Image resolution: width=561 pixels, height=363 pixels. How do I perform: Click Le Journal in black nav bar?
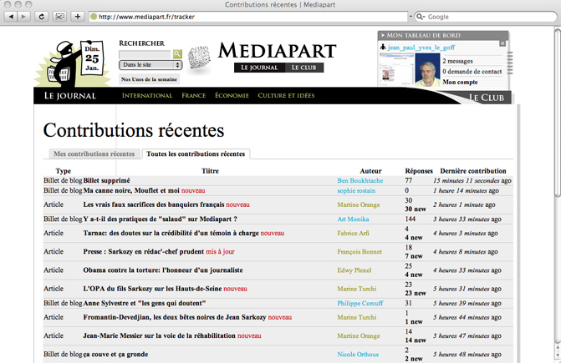click(x=70, y=96)
